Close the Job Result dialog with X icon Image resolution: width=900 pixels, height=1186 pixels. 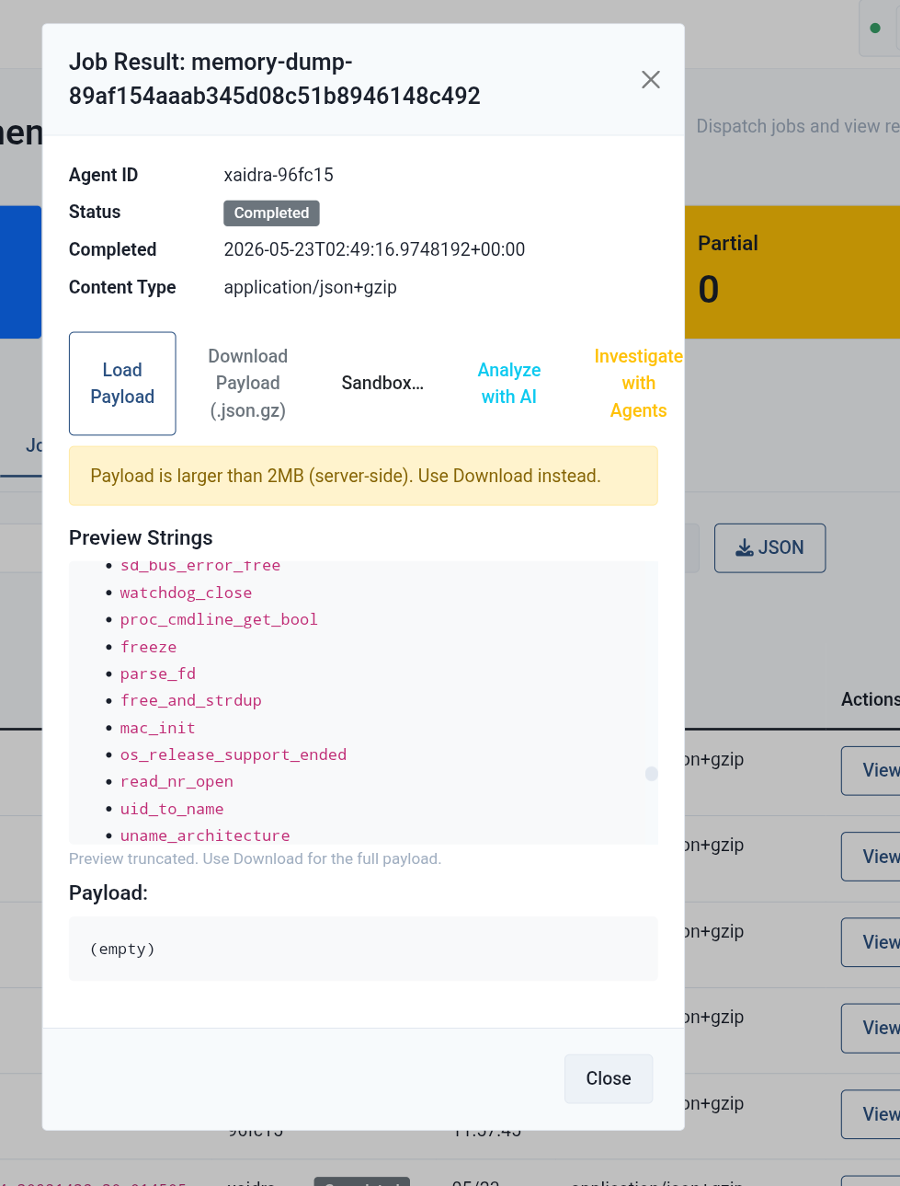point(651,80)
